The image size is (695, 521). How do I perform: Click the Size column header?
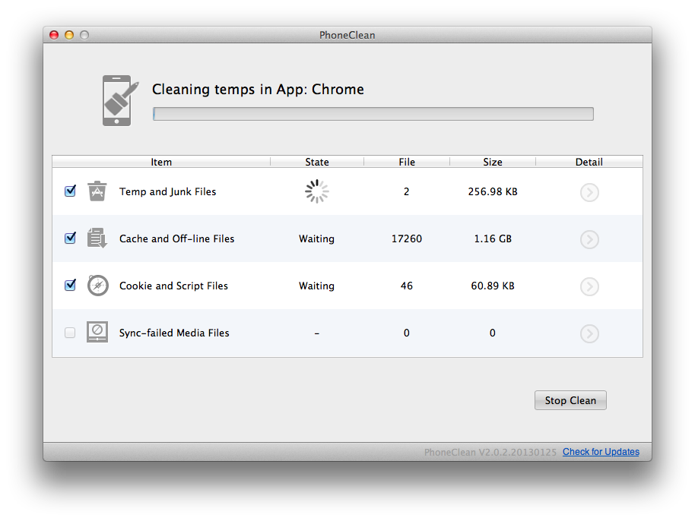(493, 162)
